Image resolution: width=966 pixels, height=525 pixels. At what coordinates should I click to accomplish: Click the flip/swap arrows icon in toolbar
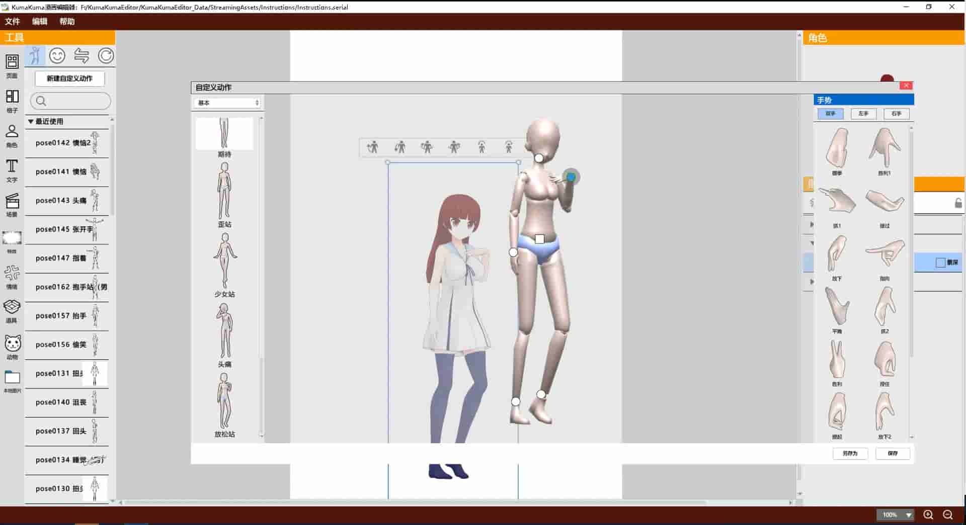click(82, 55)
